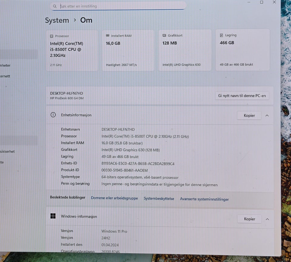Select 'Hastighet: 2667 MT/s' in RAM card
The image size is (291, 262).
[x=121, y=65]
